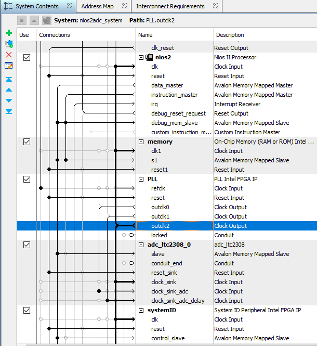Select the data_master interface row

[167, 85]
